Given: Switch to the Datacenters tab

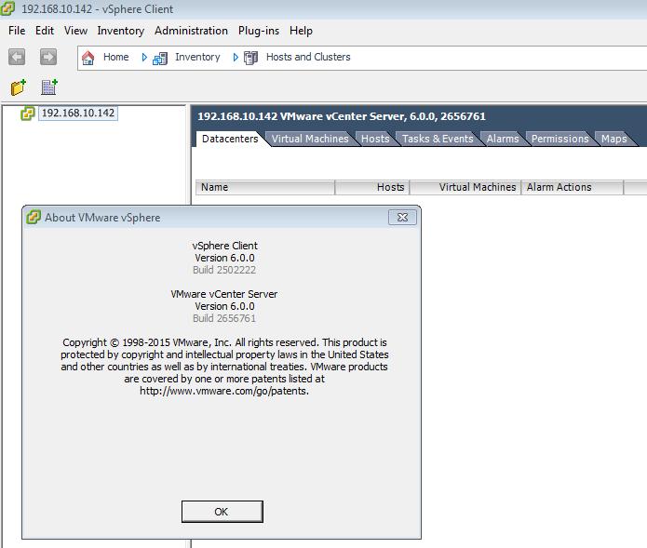Looking at the screenshot, I should [230, 139].
